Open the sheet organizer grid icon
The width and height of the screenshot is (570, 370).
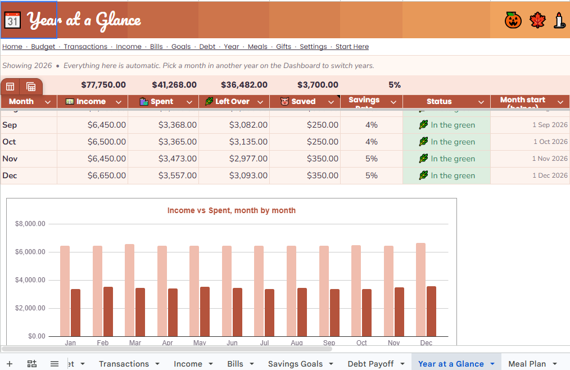tap(32, 364)
